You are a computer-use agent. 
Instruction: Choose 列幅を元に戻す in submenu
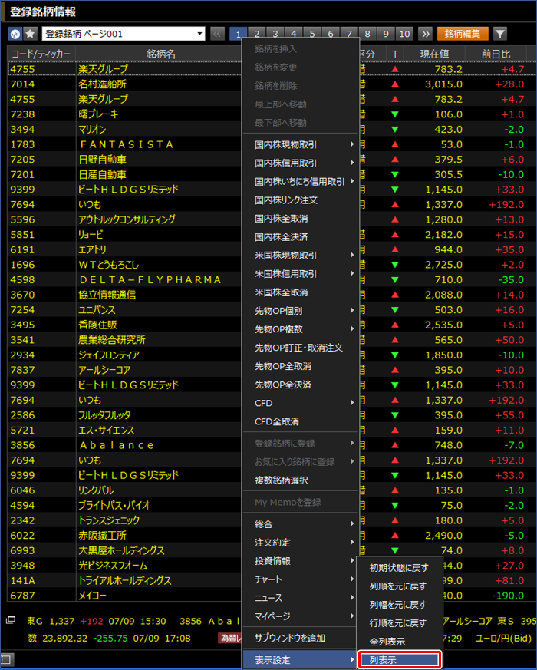tap(400, 605)
